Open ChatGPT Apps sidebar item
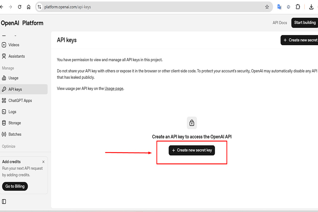This screenshot has height=212, width=318. click(20, 101)
